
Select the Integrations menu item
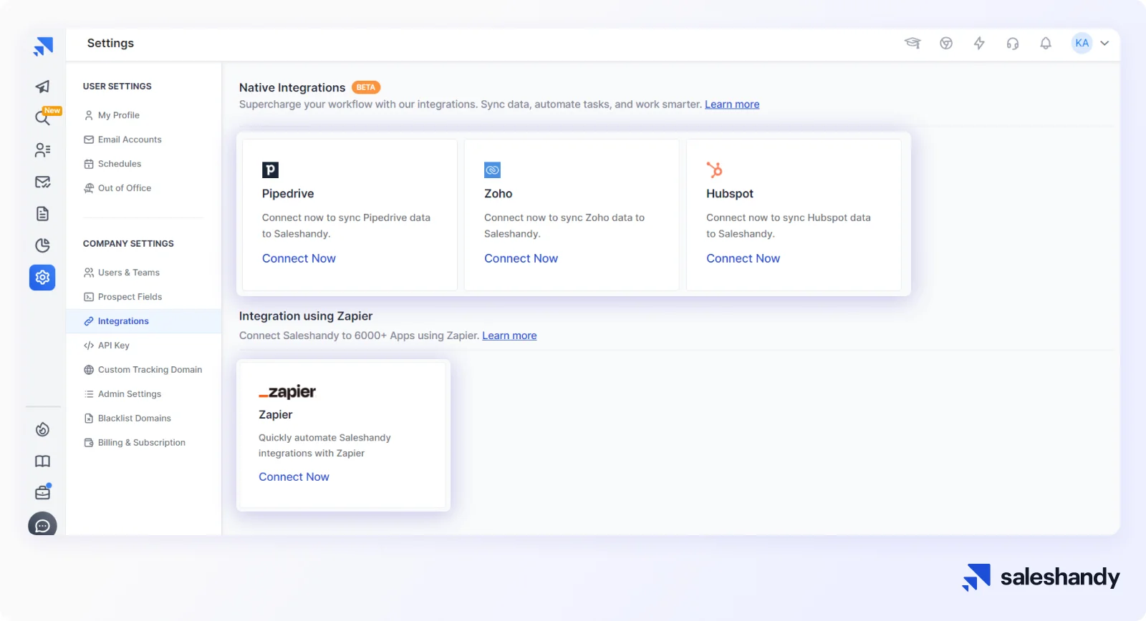click(x=143, y=321)
